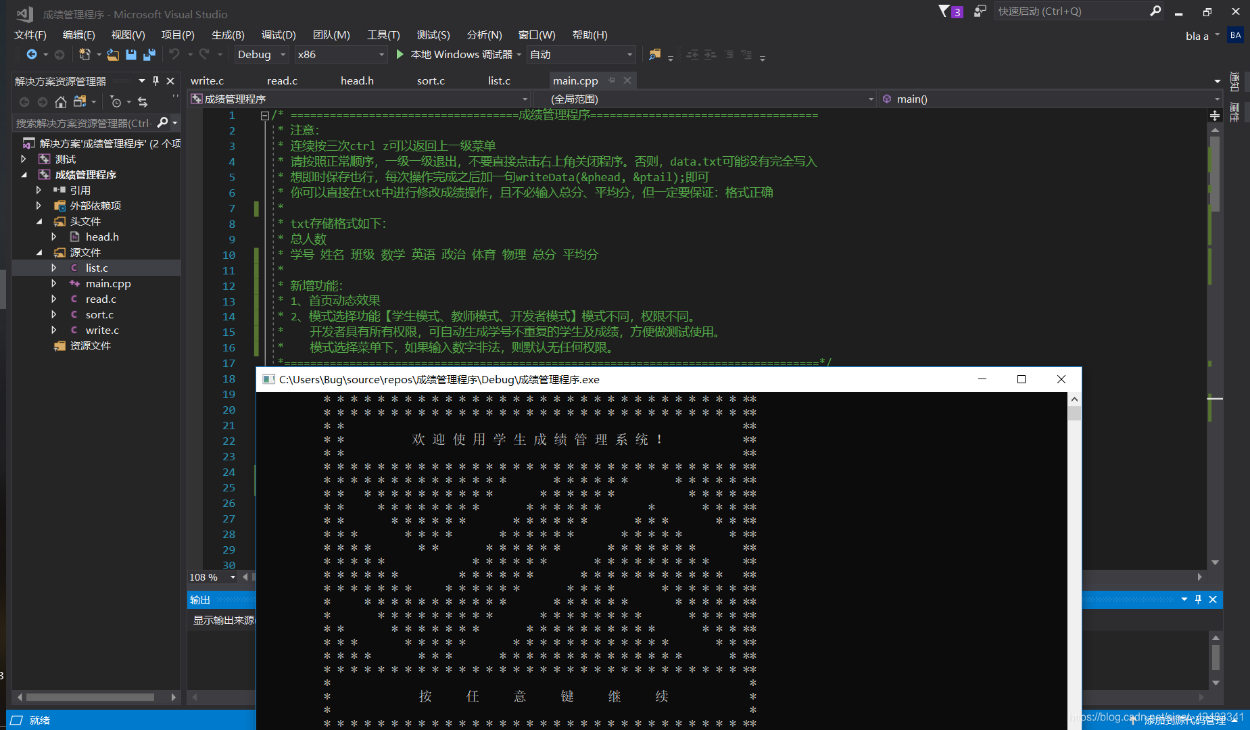
Task: Collapse the 成绩管理程序 project node
Action: pyautogui.click(x=24, y=174)
